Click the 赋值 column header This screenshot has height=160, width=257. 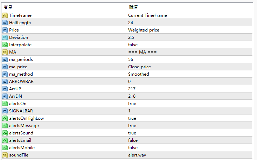pyautogui.click(x=133, y=7)
